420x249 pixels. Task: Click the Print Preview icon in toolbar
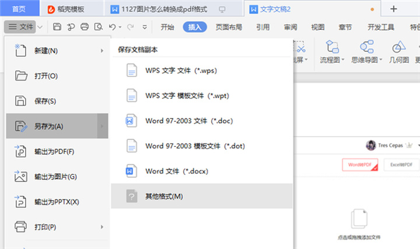(x=99, y=27)
